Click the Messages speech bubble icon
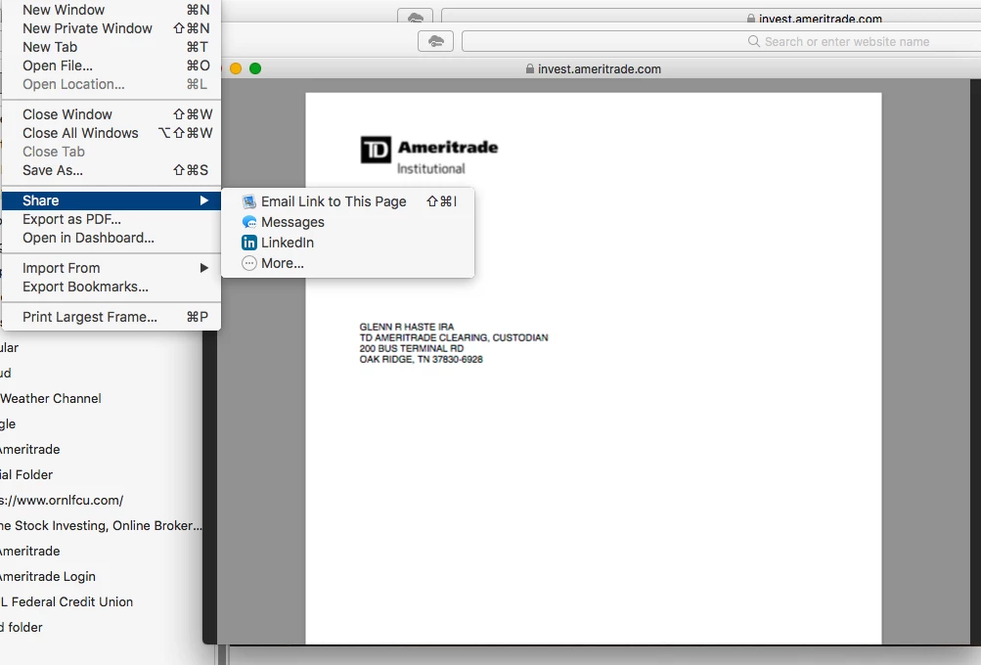 point(249,222)
